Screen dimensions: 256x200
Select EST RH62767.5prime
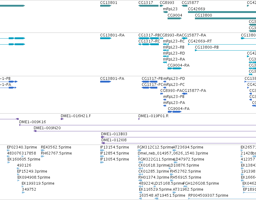coord(43,156)
